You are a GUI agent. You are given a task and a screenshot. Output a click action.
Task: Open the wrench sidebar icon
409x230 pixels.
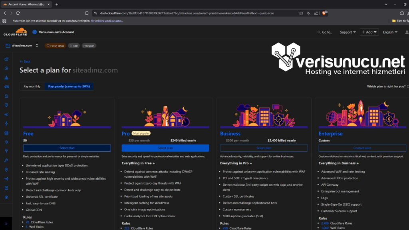tap(6, 161)
